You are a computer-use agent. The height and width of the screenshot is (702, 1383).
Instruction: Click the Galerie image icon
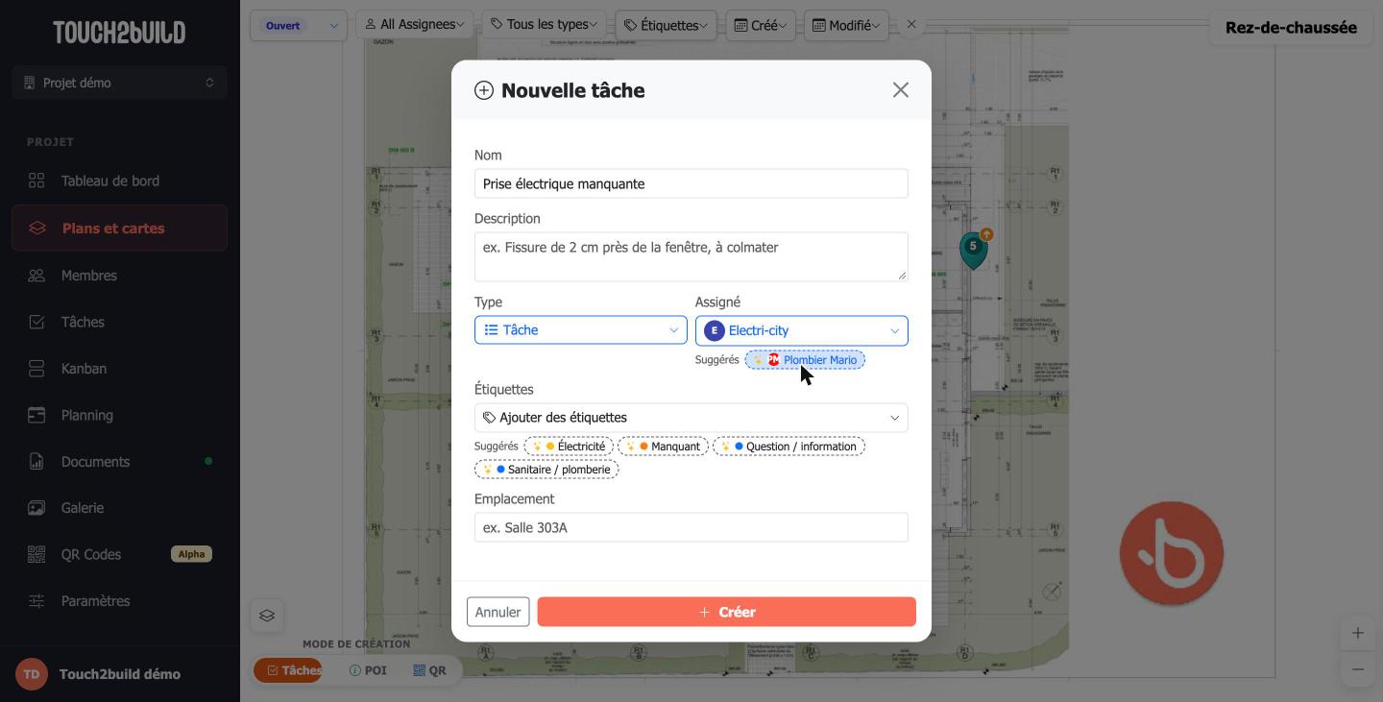[x=36, y=508]
